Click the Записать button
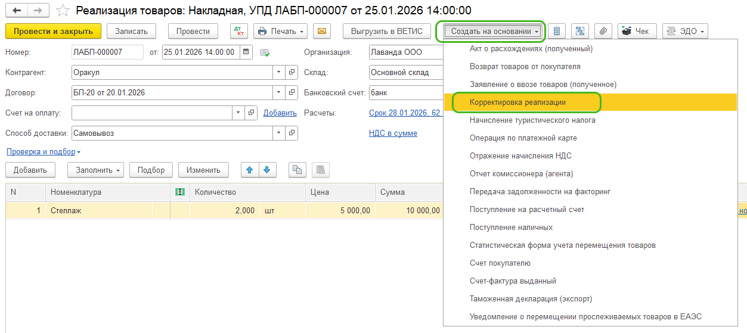The width and height of the screenshot is (747, 333). click(x=131, y=31)
